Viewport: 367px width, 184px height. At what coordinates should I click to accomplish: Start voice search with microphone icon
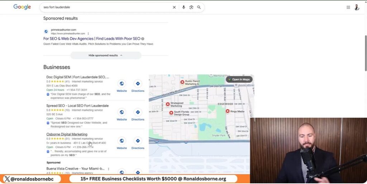[x=183, y=7]
